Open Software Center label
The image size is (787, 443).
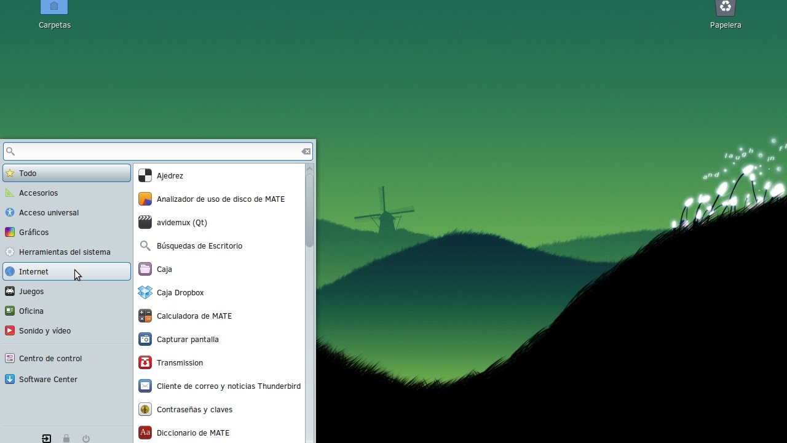click(48, 380)
